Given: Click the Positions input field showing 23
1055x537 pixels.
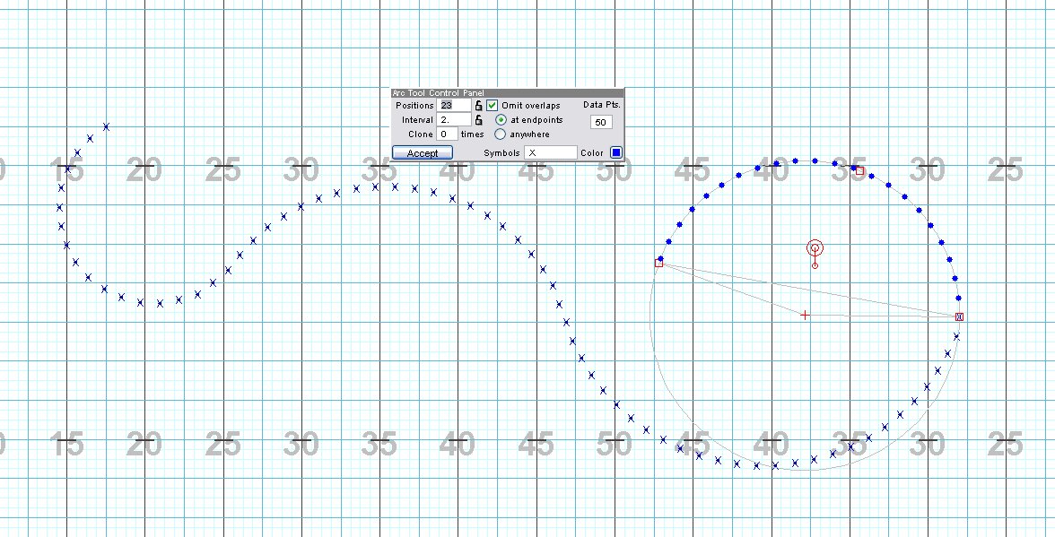Looking at the screenshot, I should tap(454, 106).
